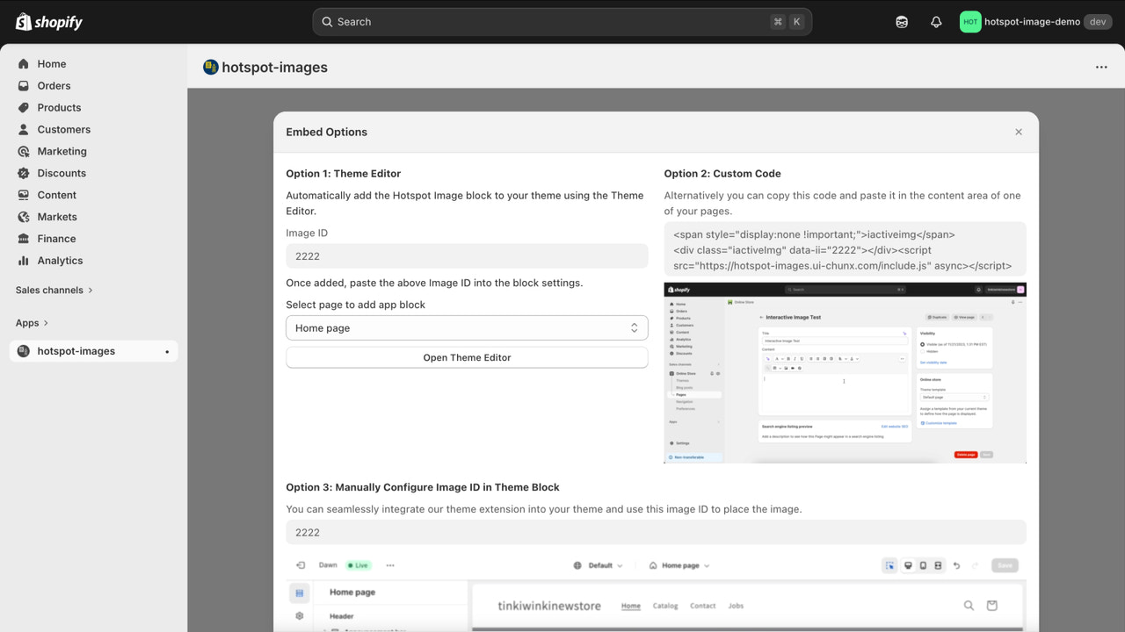Click hotspot-images app icon in header
The width and height of the screenshot is (1125, 632).
[x=211, y=68]
